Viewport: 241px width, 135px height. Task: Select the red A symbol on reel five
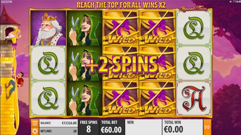[x=194, y=98]
